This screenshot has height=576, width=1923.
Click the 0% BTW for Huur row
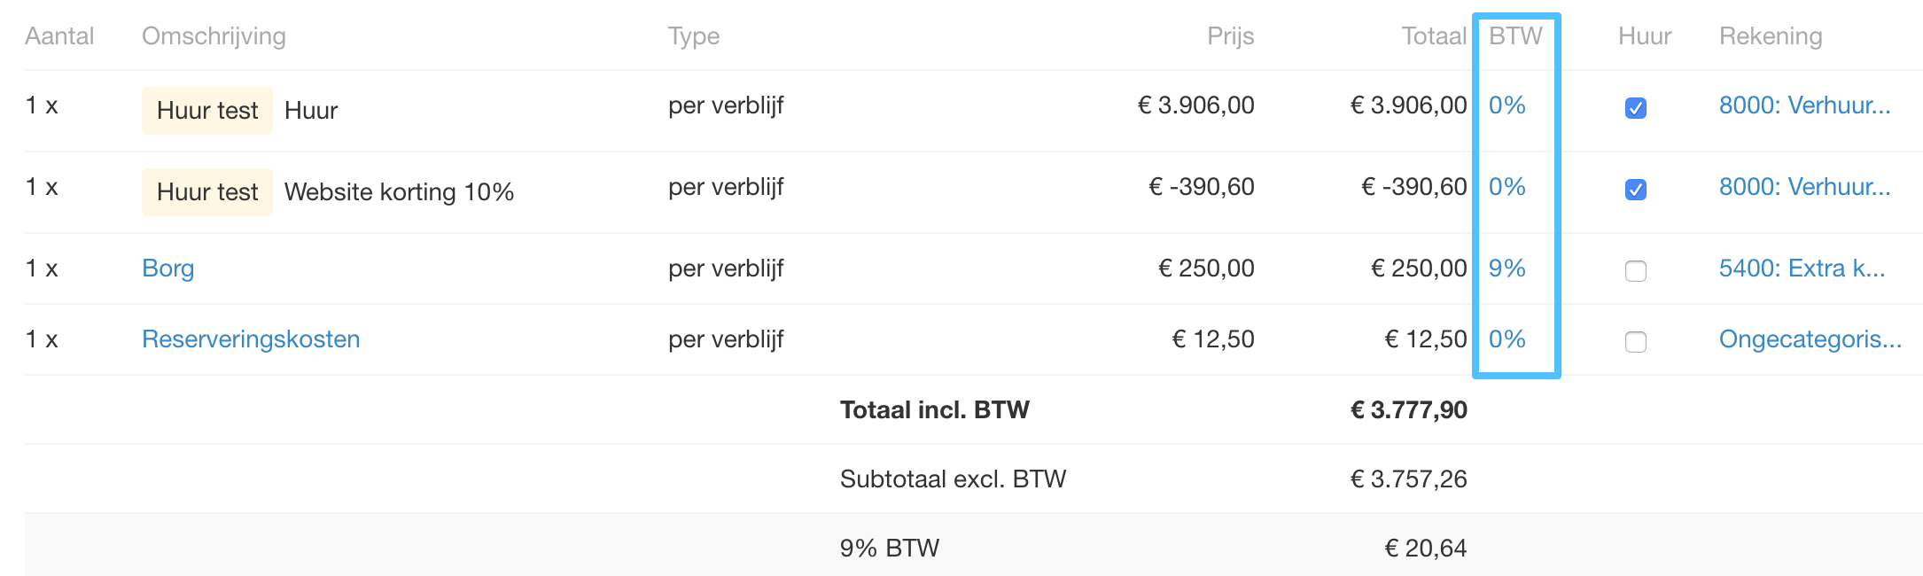tap(1506, 105)
